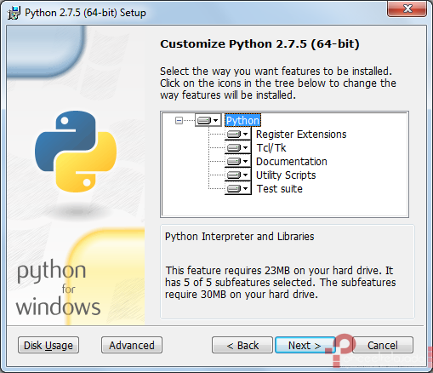Proceed with the Next > button

pos(305,345)
